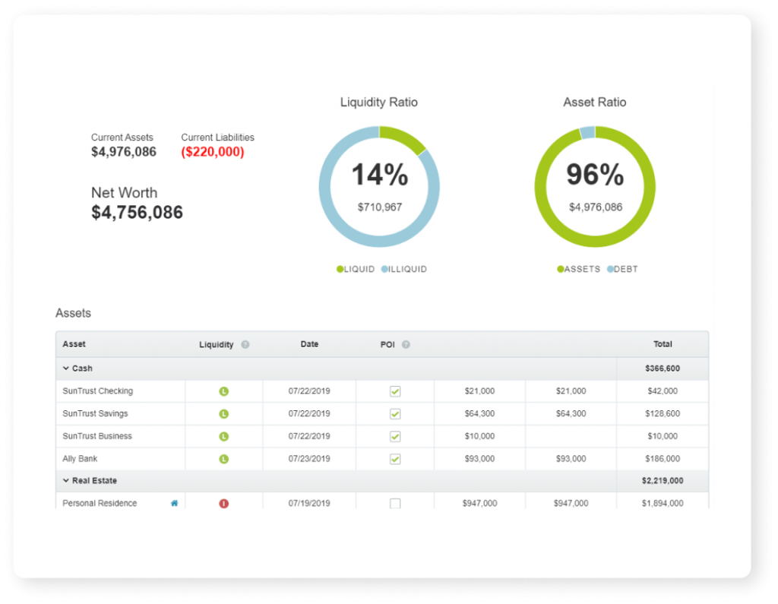
Task: Click Personal Residence red illiquid indicator
Action: click(224, 504)
